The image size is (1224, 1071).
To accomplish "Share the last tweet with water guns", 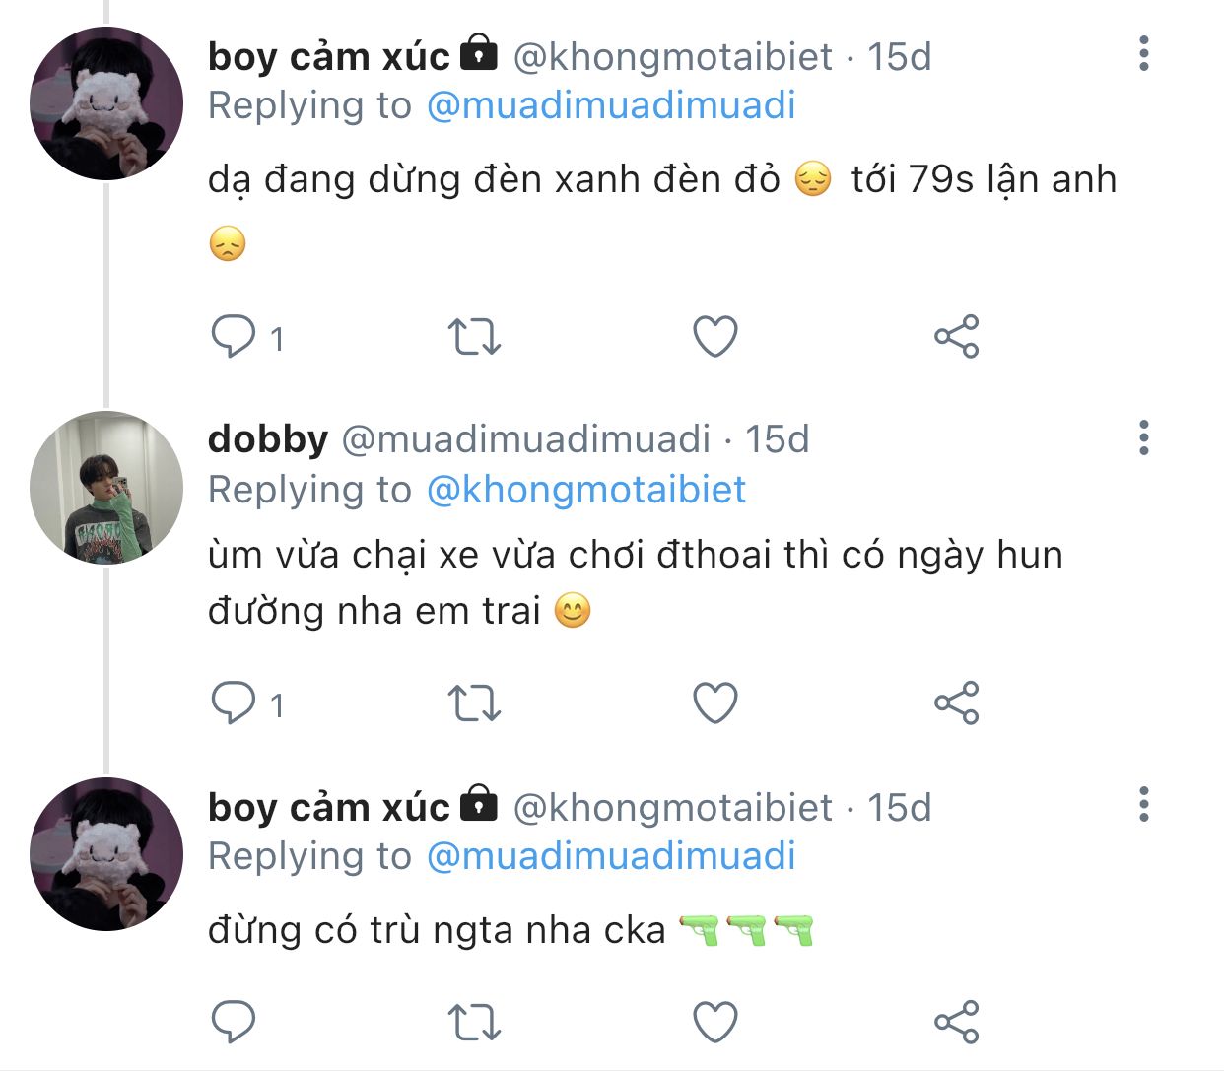I will (956, 1022).
